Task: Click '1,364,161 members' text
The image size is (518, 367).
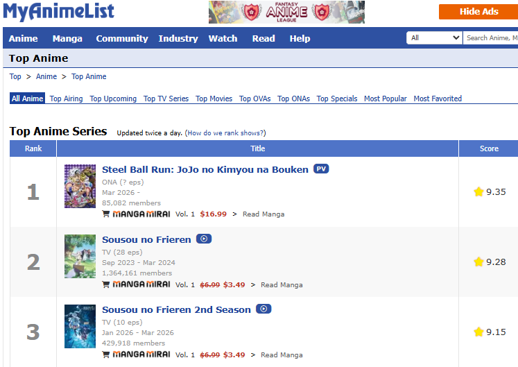Action: pos(137,273)
